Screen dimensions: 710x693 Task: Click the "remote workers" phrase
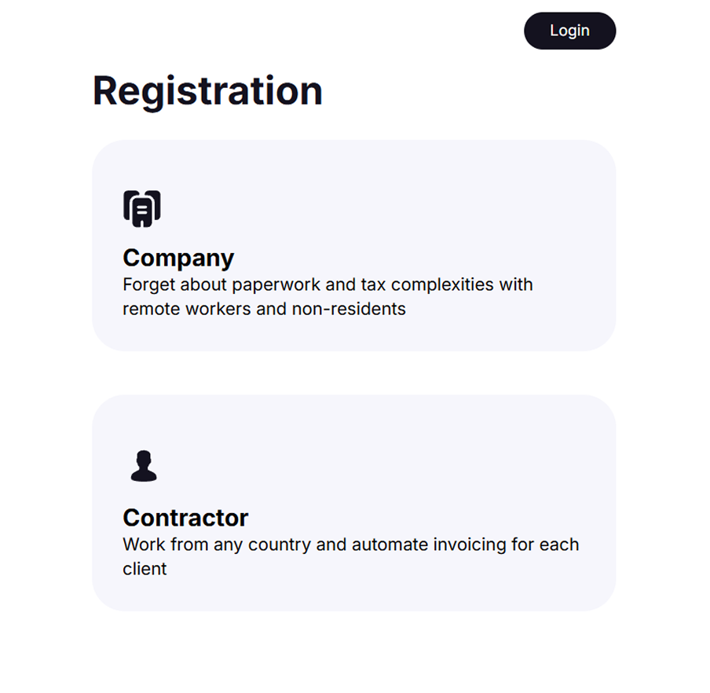187,309
